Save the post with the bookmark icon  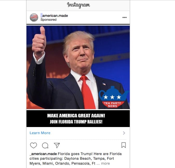(x=124, y=145)
